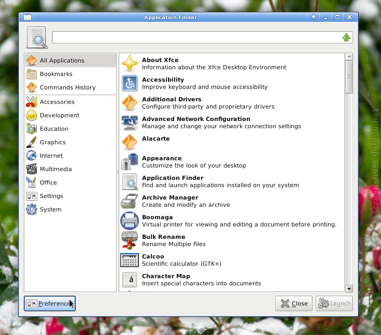Select the Education category label
The width and height of the screenshot is (381, 335).
54,129
